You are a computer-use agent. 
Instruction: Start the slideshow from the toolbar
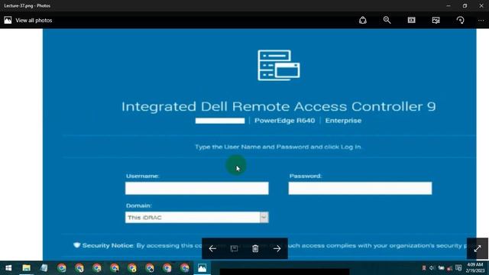point(412,21)
